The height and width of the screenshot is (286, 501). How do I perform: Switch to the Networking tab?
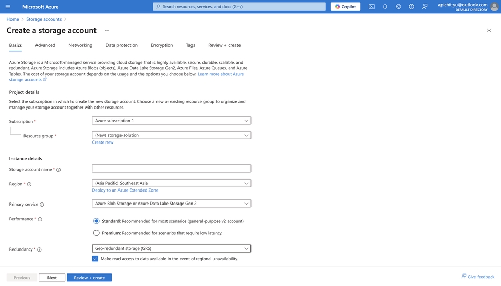(x=80, y=45)
